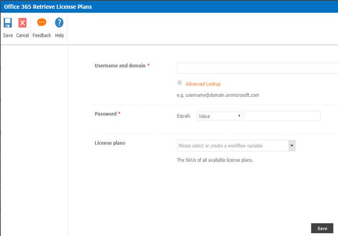Click the red Cancel X icon
Image resolution: width=338 pixels, height=236 pixels.
coord(22,23)
